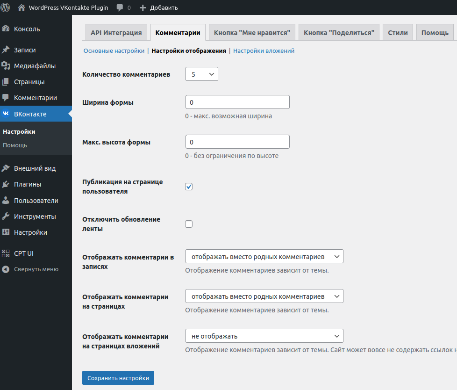This screenshot has width=457, height=390.
Task: Open the Страницы menu item
Action: click(x=36, y=82)
